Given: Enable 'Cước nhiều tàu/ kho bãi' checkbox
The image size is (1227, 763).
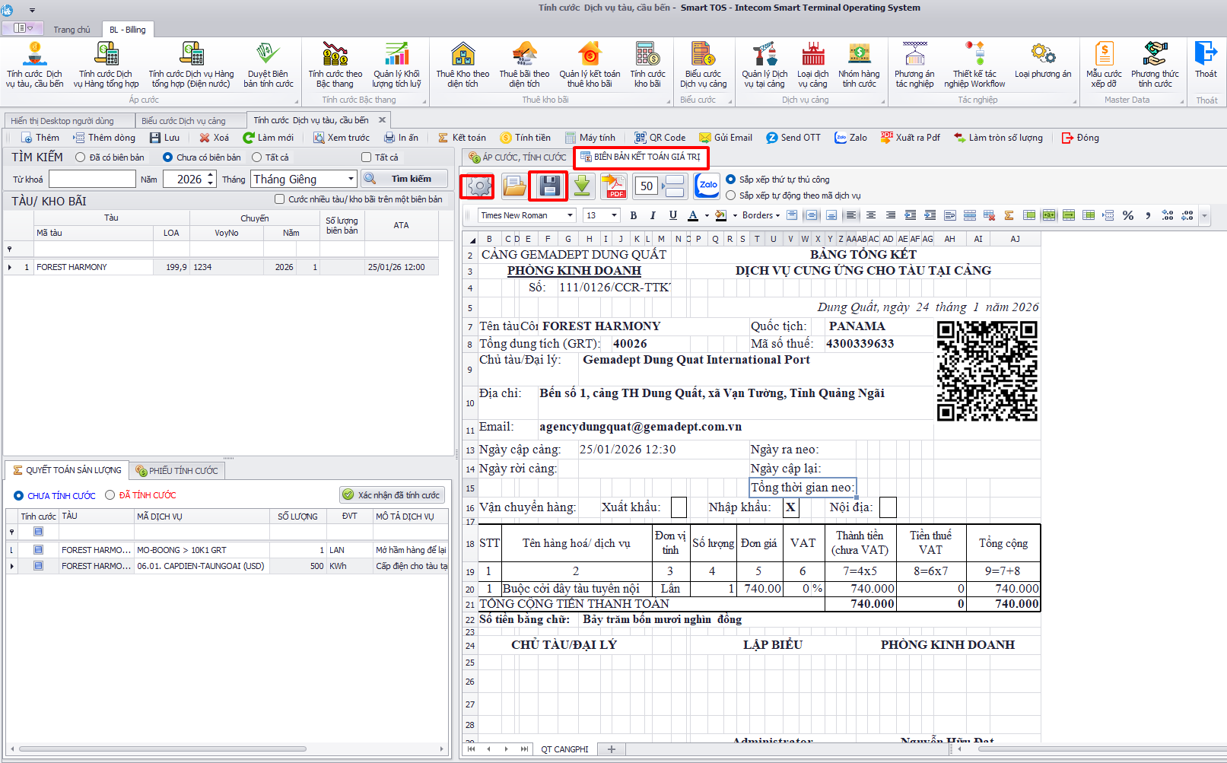Looking at the screenshot, I should pyautogui.click(x=279, y=199).
